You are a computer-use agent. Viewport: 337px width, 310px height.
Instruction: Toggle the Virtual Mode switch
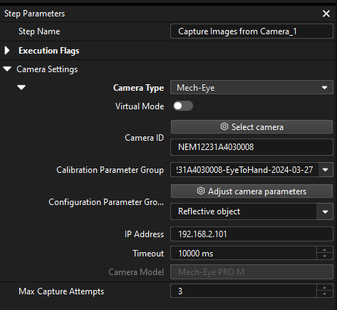[x=183, y=106]
